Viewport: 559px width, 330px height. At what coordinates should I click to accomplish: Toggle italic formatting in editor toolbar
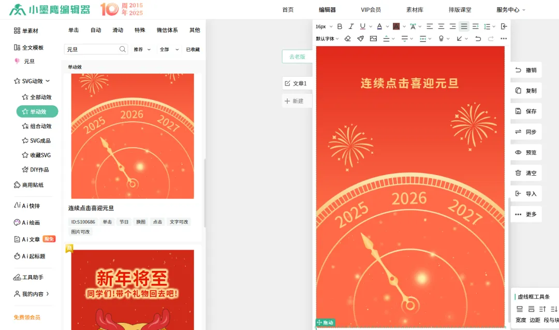point(351,26)
